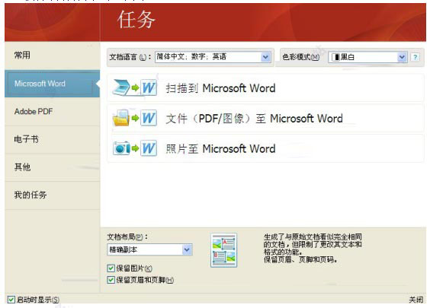The width and height of the screenshot is (430, 308).
Task: Start the 文件（PDF/图像）至 Microsoft Word task
Action: 265,118
